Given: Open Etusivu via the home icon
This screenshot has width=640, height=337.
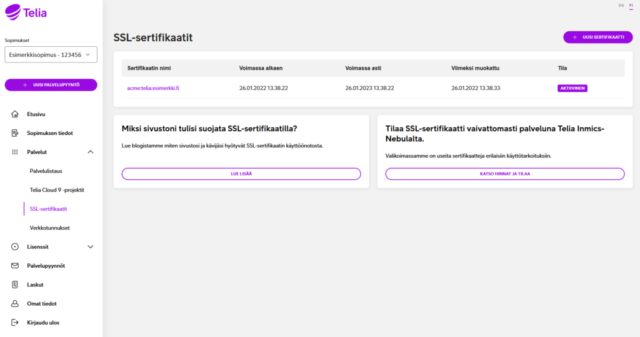Looking at the screenshot, I should [x=15, y=114].
